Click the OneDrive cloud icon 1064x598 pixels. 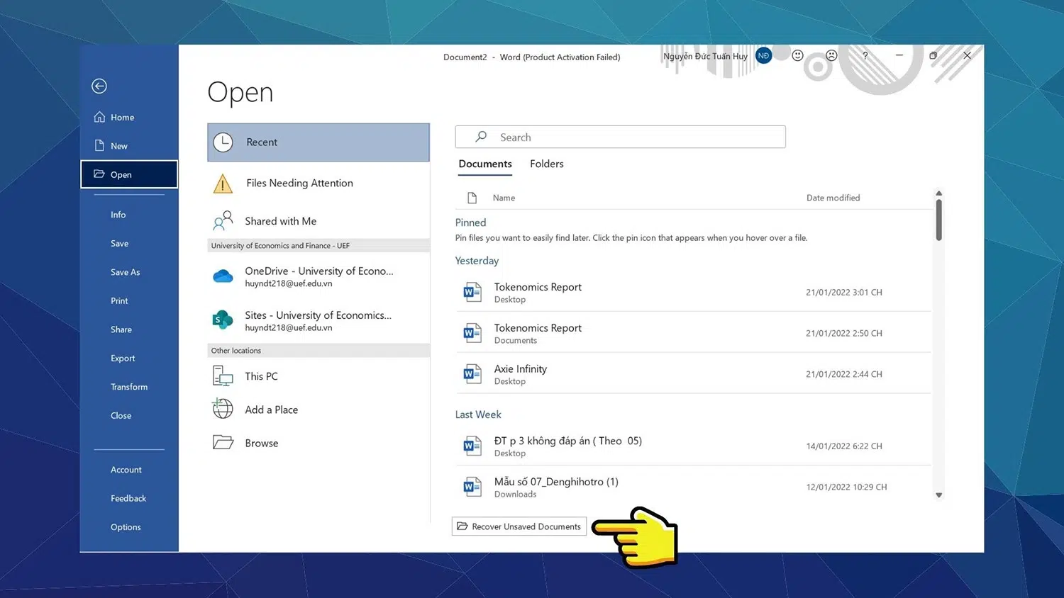[x=223, y=276]
